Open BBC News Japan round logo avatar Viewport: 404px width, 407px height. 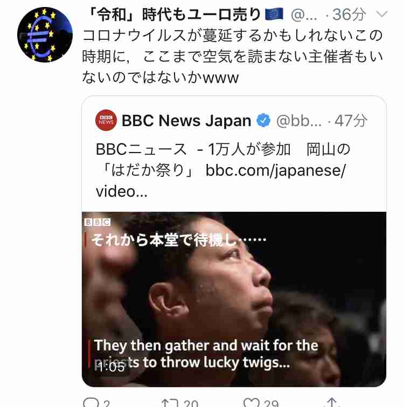point(106,120)
